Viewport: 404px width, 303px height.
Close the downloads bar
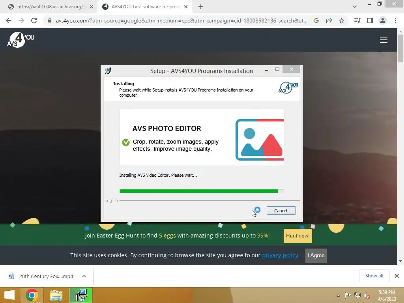click(397, 276)
